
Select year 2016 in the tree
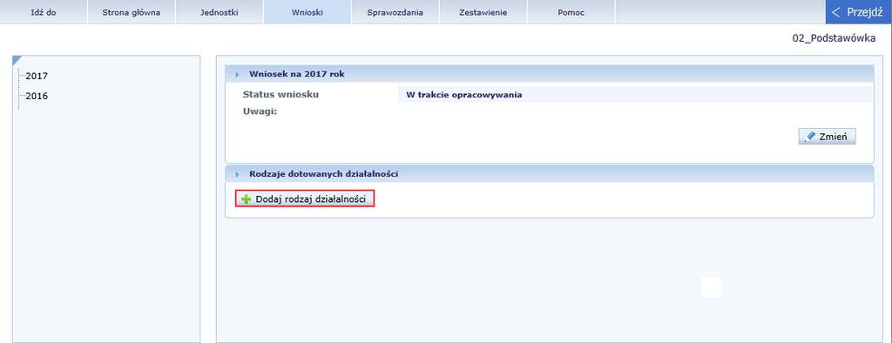pyautogui.click(x=37, y=96)
